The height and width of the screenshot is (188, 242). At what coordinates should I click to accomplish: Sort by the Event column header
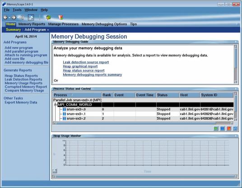point(125,95)
